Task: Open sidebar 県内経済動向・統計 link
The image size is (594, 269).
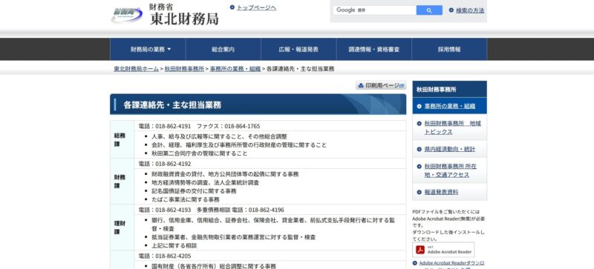Action: [x=450, y=149]
